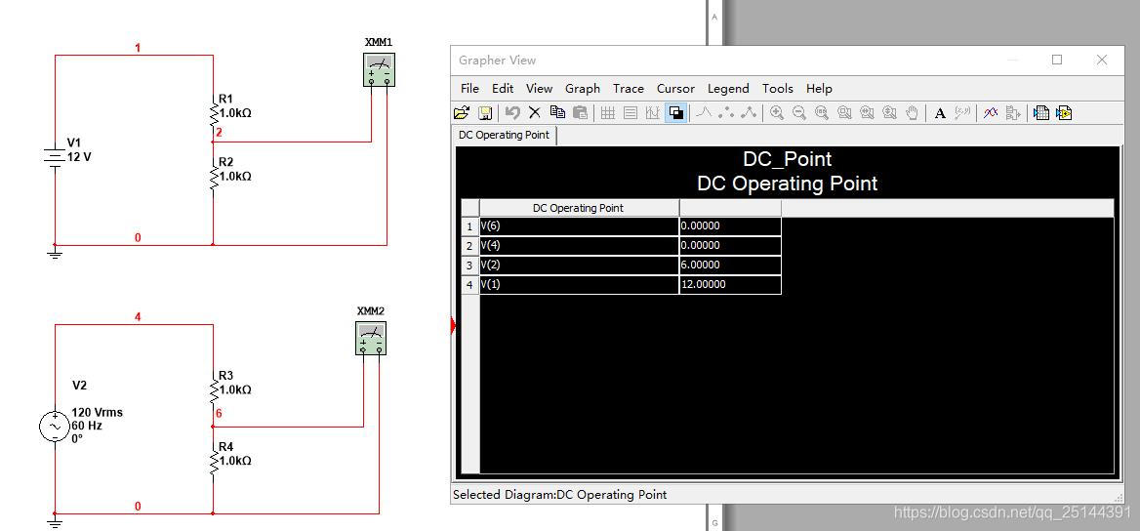Viewport: 1140px width, 531px height.
Task: Click the V(6) table cell
Action: click(579, 226)
